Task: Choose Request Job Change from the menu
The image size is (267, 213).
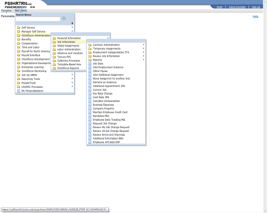Action: [105, 124]
